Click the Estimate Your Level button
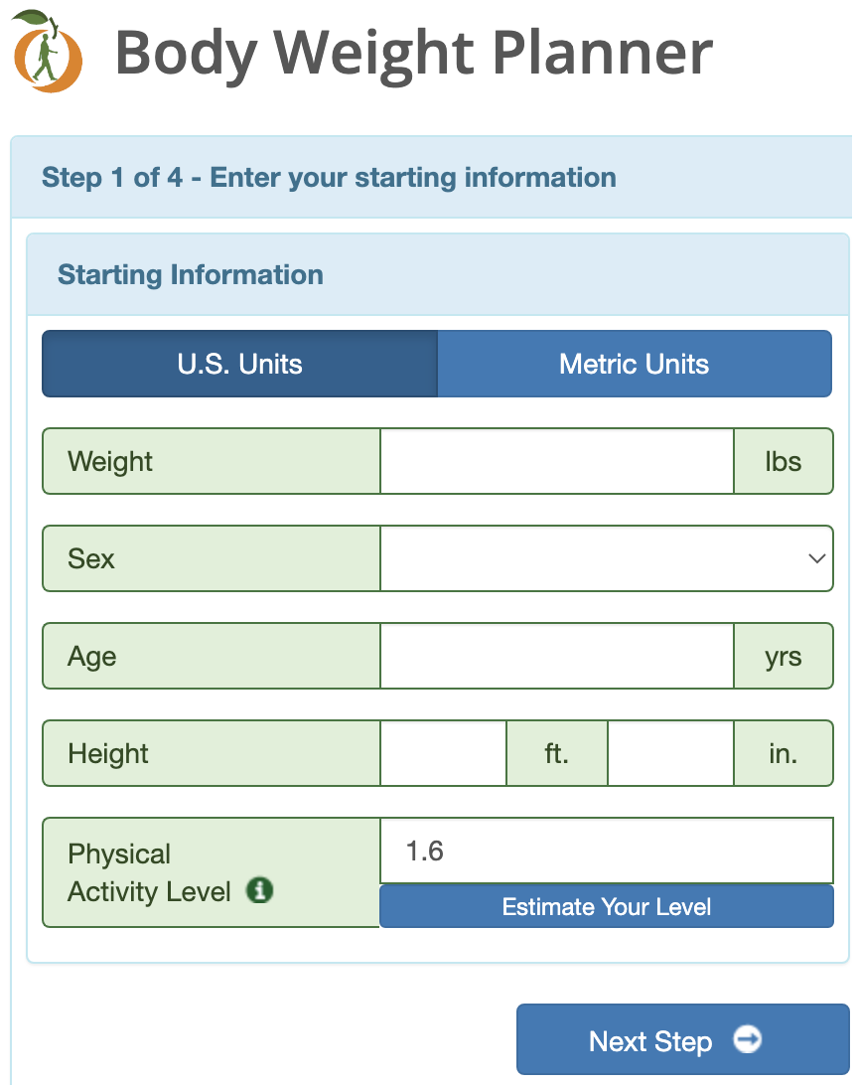Screen dimensions: 858x1085 [x=607, y=906]
